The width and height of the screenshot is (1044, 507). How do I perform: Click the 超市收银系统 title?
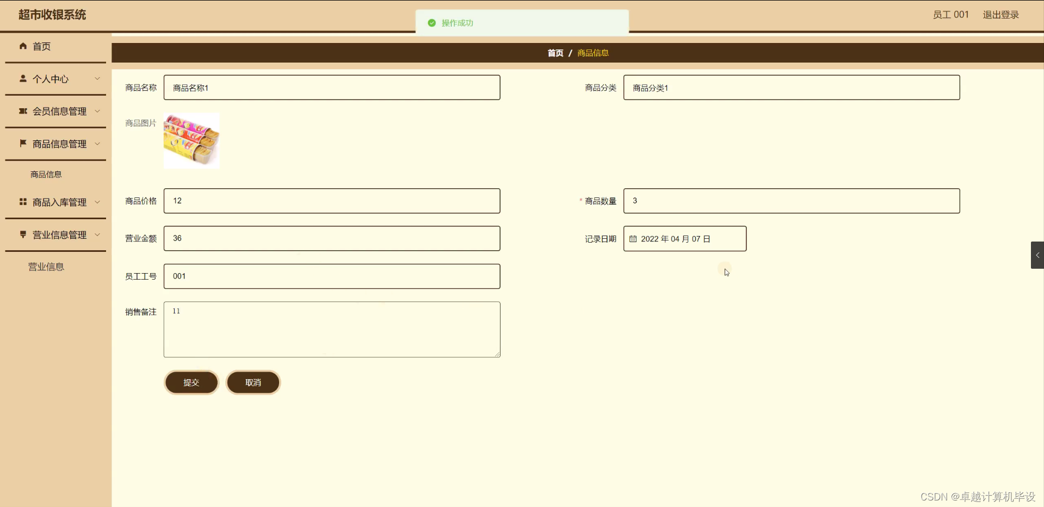click(52, 15)
